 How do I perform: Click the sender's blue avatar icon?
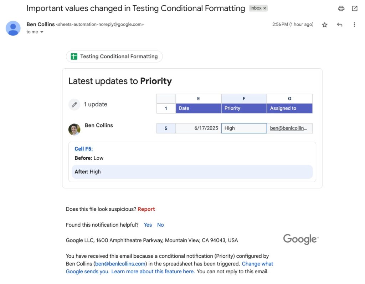click(13, 28)
